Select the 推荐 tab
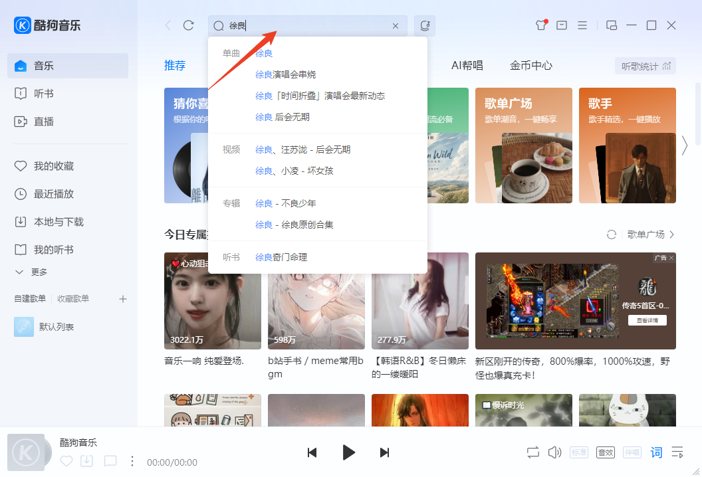Viewport: 702px width, 477px height. 175,65
